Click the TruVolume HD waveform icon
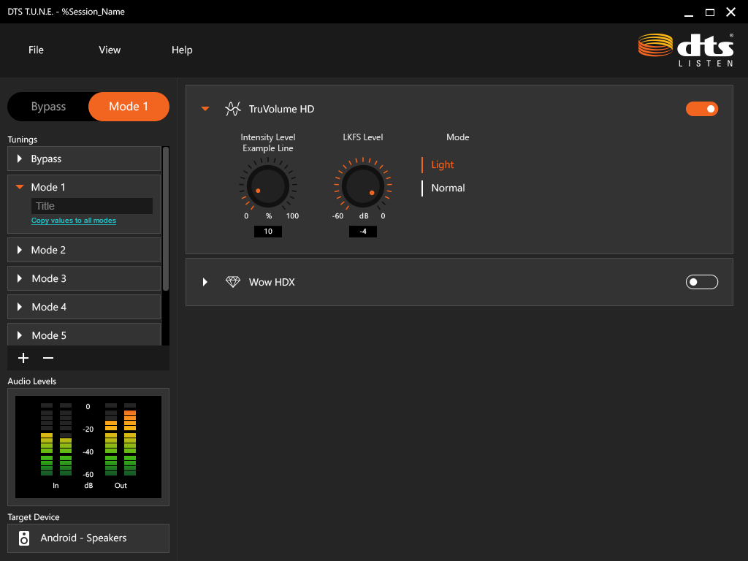 pyautogui.click(x=233, y=109)
